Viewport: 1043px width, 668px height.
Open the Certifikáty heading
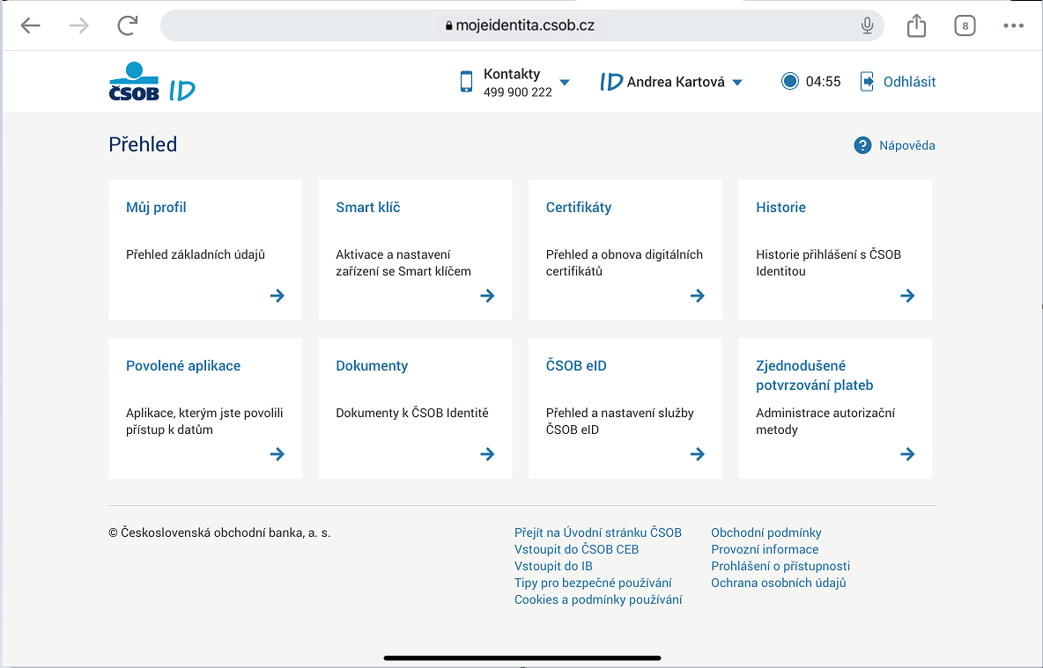tap(579, 208)
